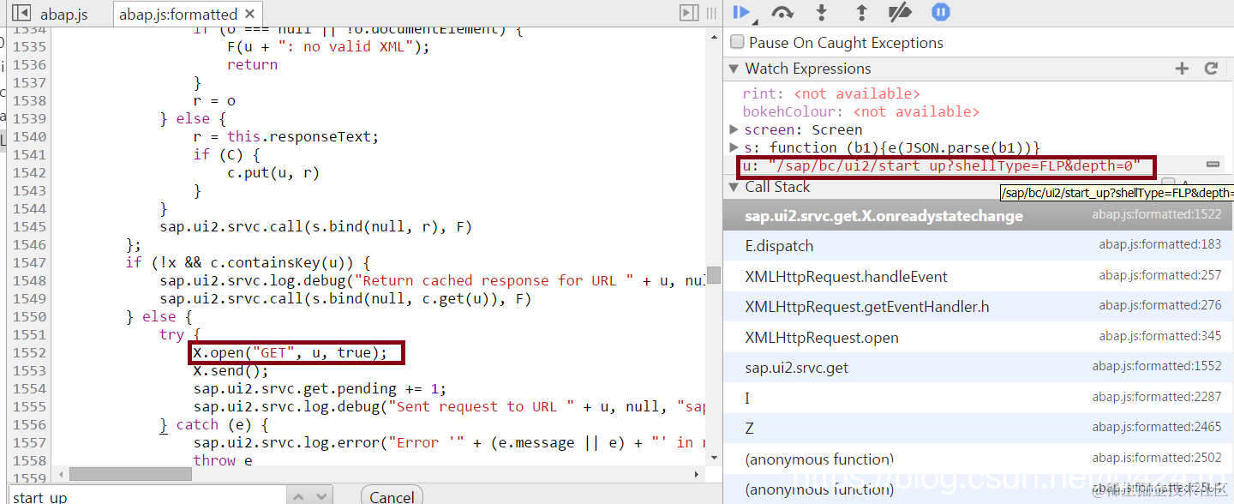
Task: Set breakpoint on line 1547
Action: coord(29,262)
